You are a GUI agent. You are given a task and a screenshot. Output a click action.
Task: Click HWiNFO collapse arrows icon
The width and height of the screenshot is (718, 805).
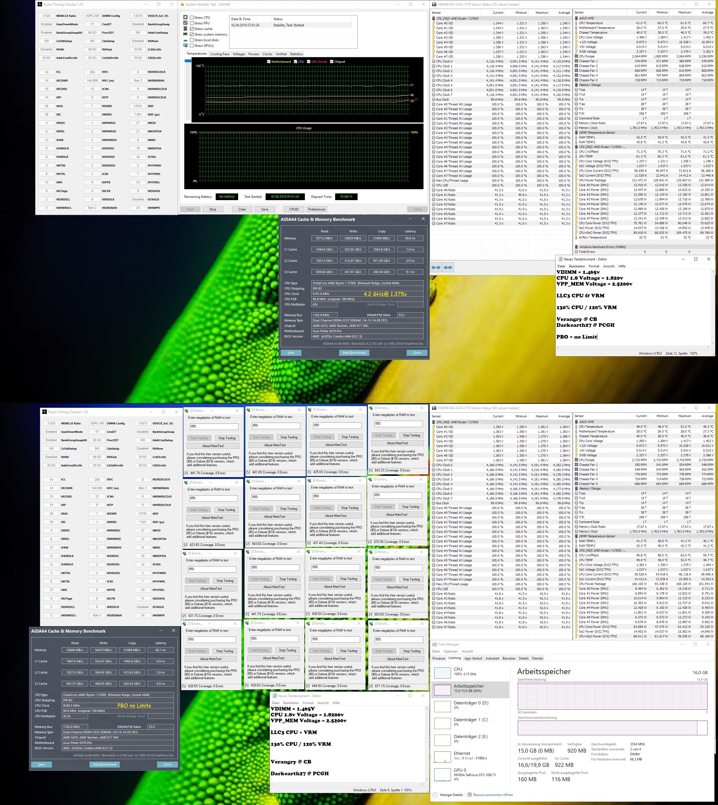pos(448,267)
